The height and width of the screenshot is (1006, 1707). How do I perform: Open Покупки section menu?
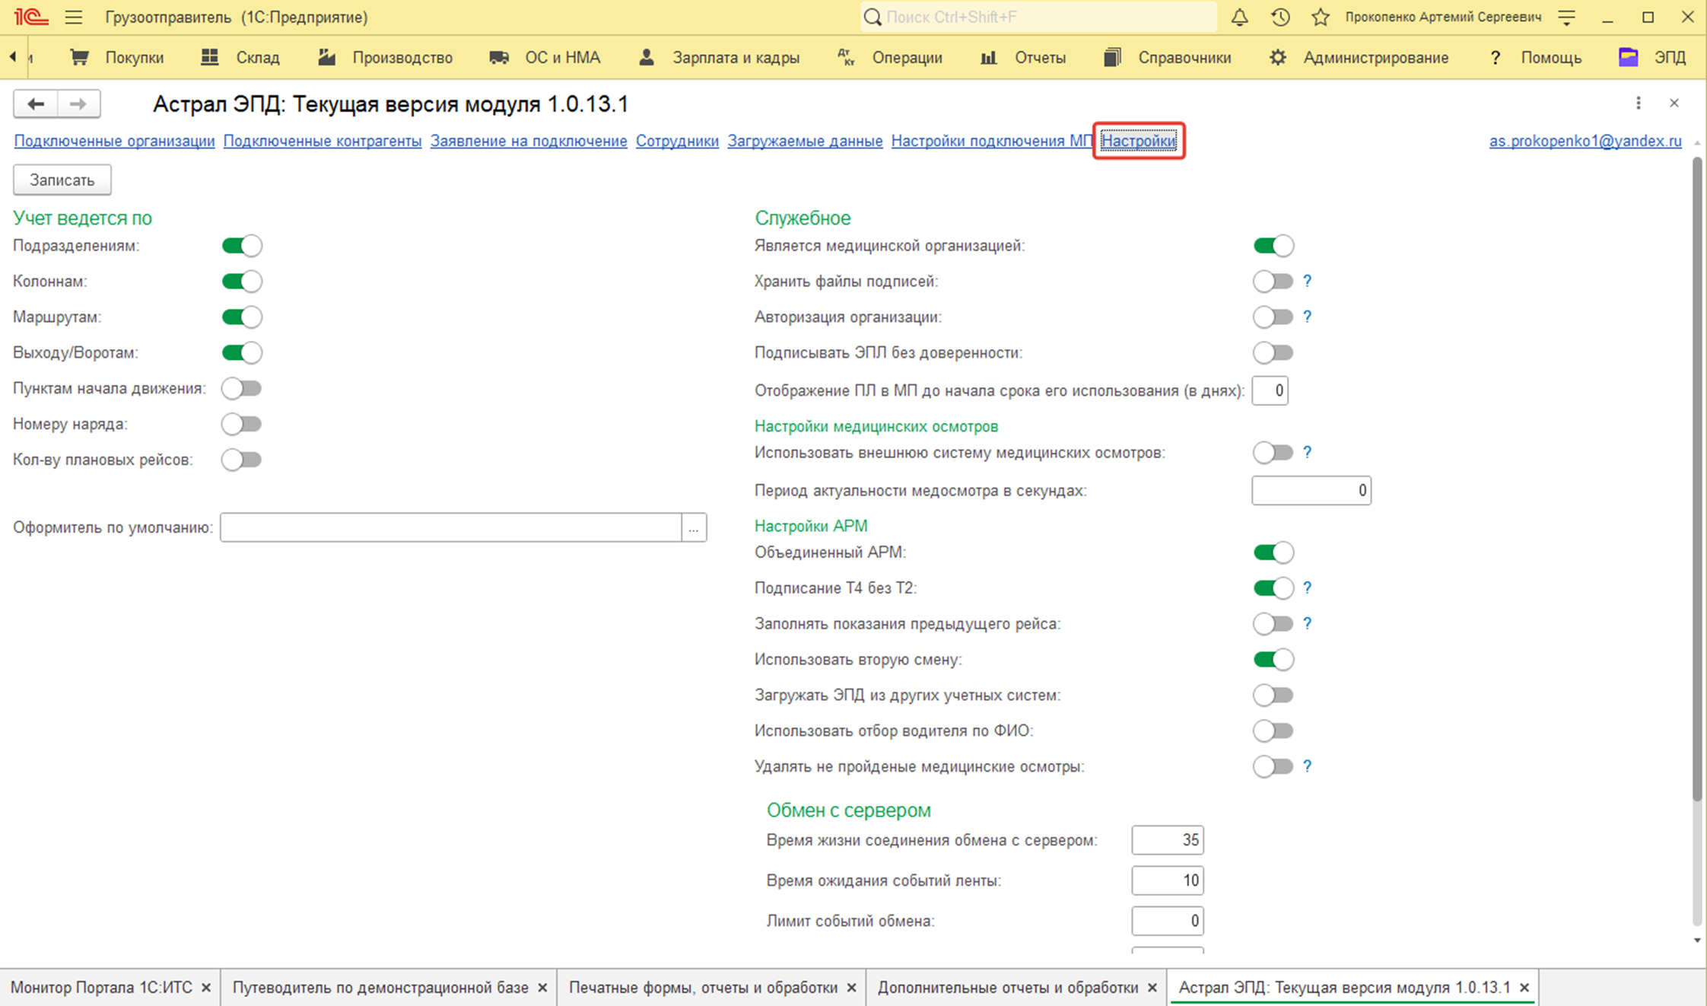[116, 57]
